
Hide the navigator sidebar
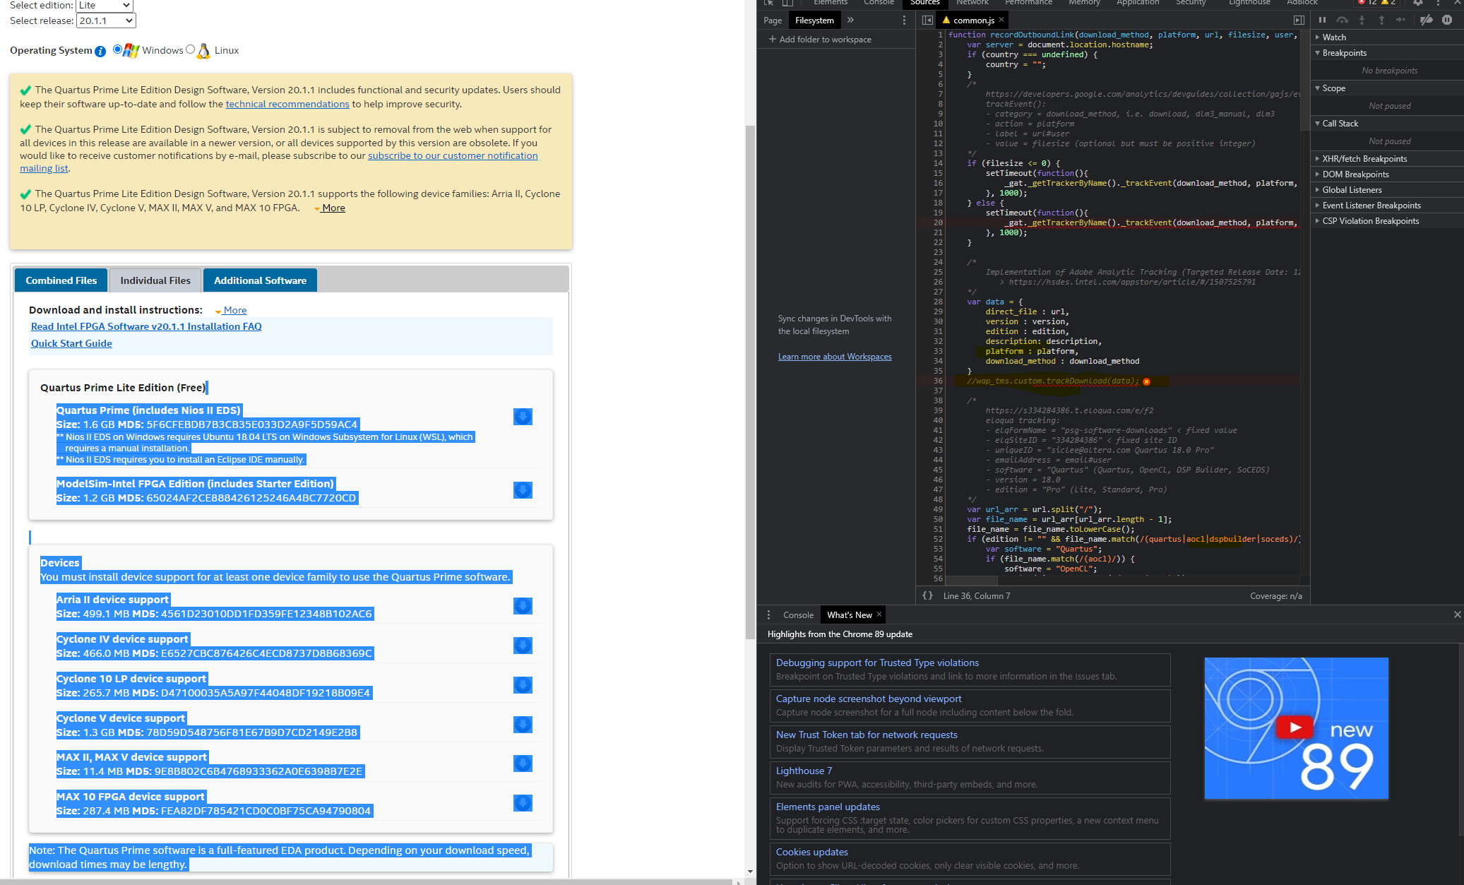[x=927, y=20]
